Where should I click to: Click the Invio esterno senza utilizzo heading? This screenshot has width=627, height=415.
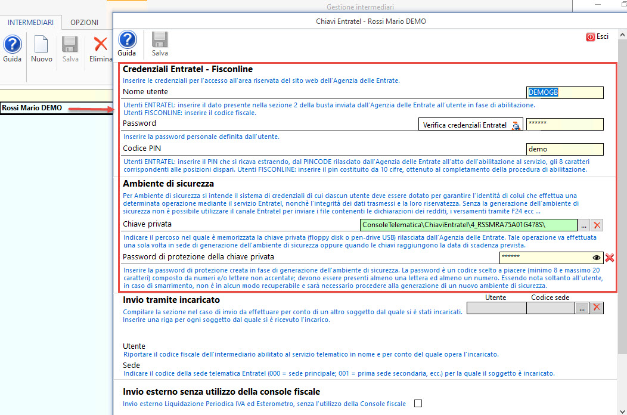[222, 391]
